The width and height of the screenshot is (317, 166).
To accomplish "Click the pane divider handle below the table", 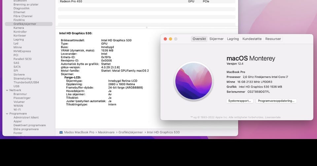I will (x=147, y=28).
